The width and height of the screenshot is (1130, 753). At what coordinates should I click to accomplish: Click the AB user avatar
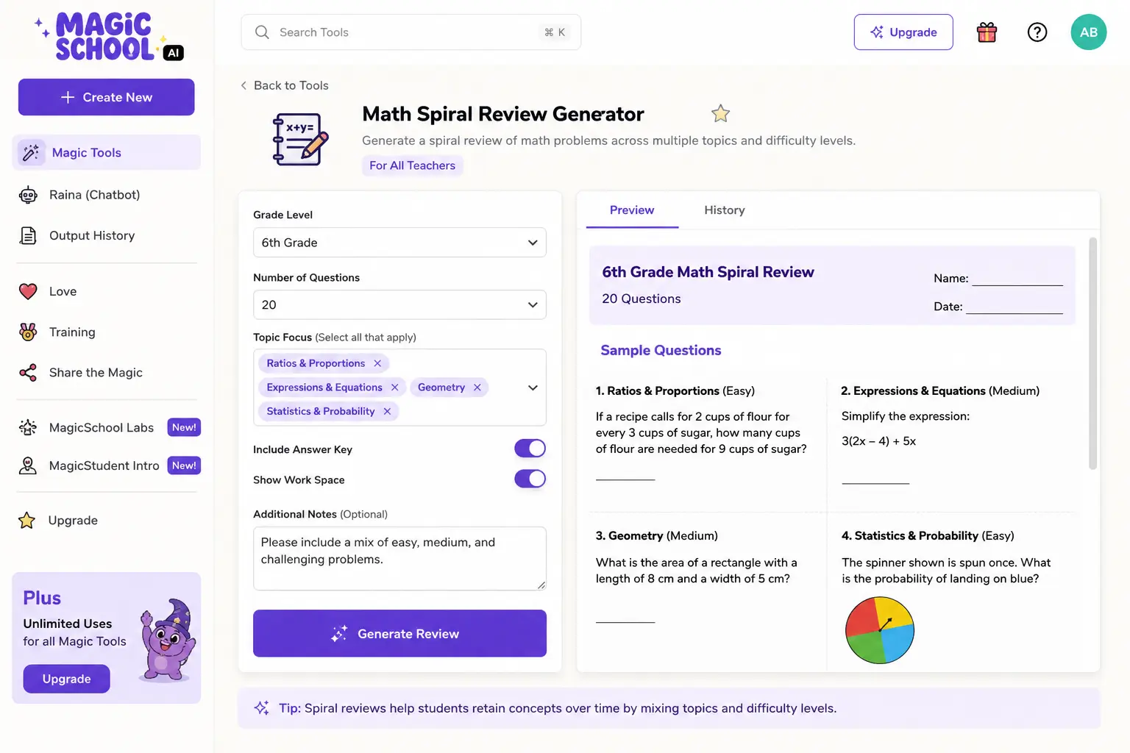[x=1089, y=32]
